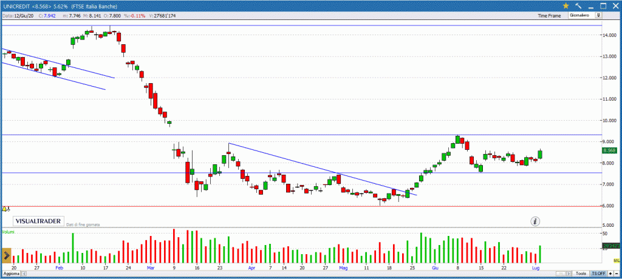The width and height of the screenshot is (622, 279).
Task: Expand side panel with gold chevron arrow
Action: pos(6,256)
